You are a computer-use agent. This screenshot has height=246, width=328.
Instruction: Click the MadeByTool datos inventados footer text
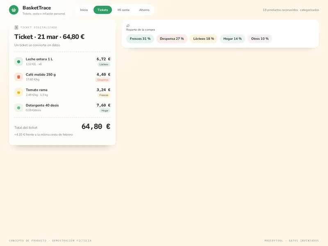click(x=292, y=241)
